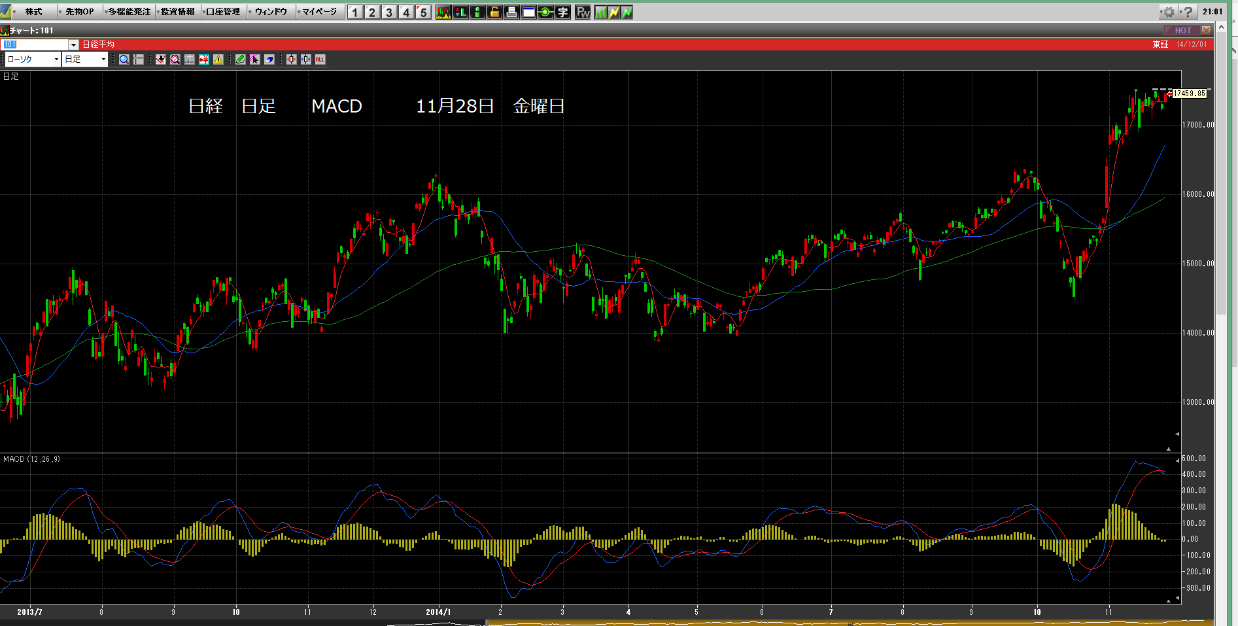
Task: Open the green info 'i' icon
Action: (477, 12)
